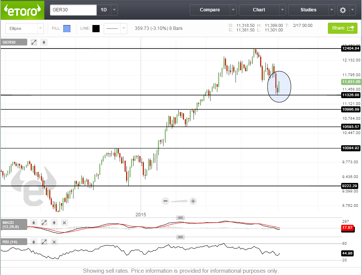Open the Studies dropdown arrow
Image resolution: width=362 pixels, height=275 pixels.
332,10
